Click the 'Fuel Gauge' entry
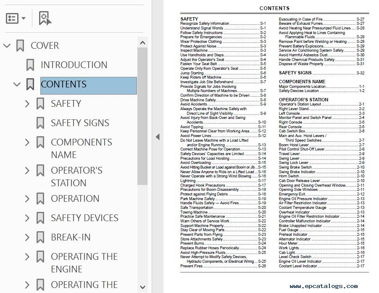The width and height of the screenshot is (379, 293). [321, 230]
